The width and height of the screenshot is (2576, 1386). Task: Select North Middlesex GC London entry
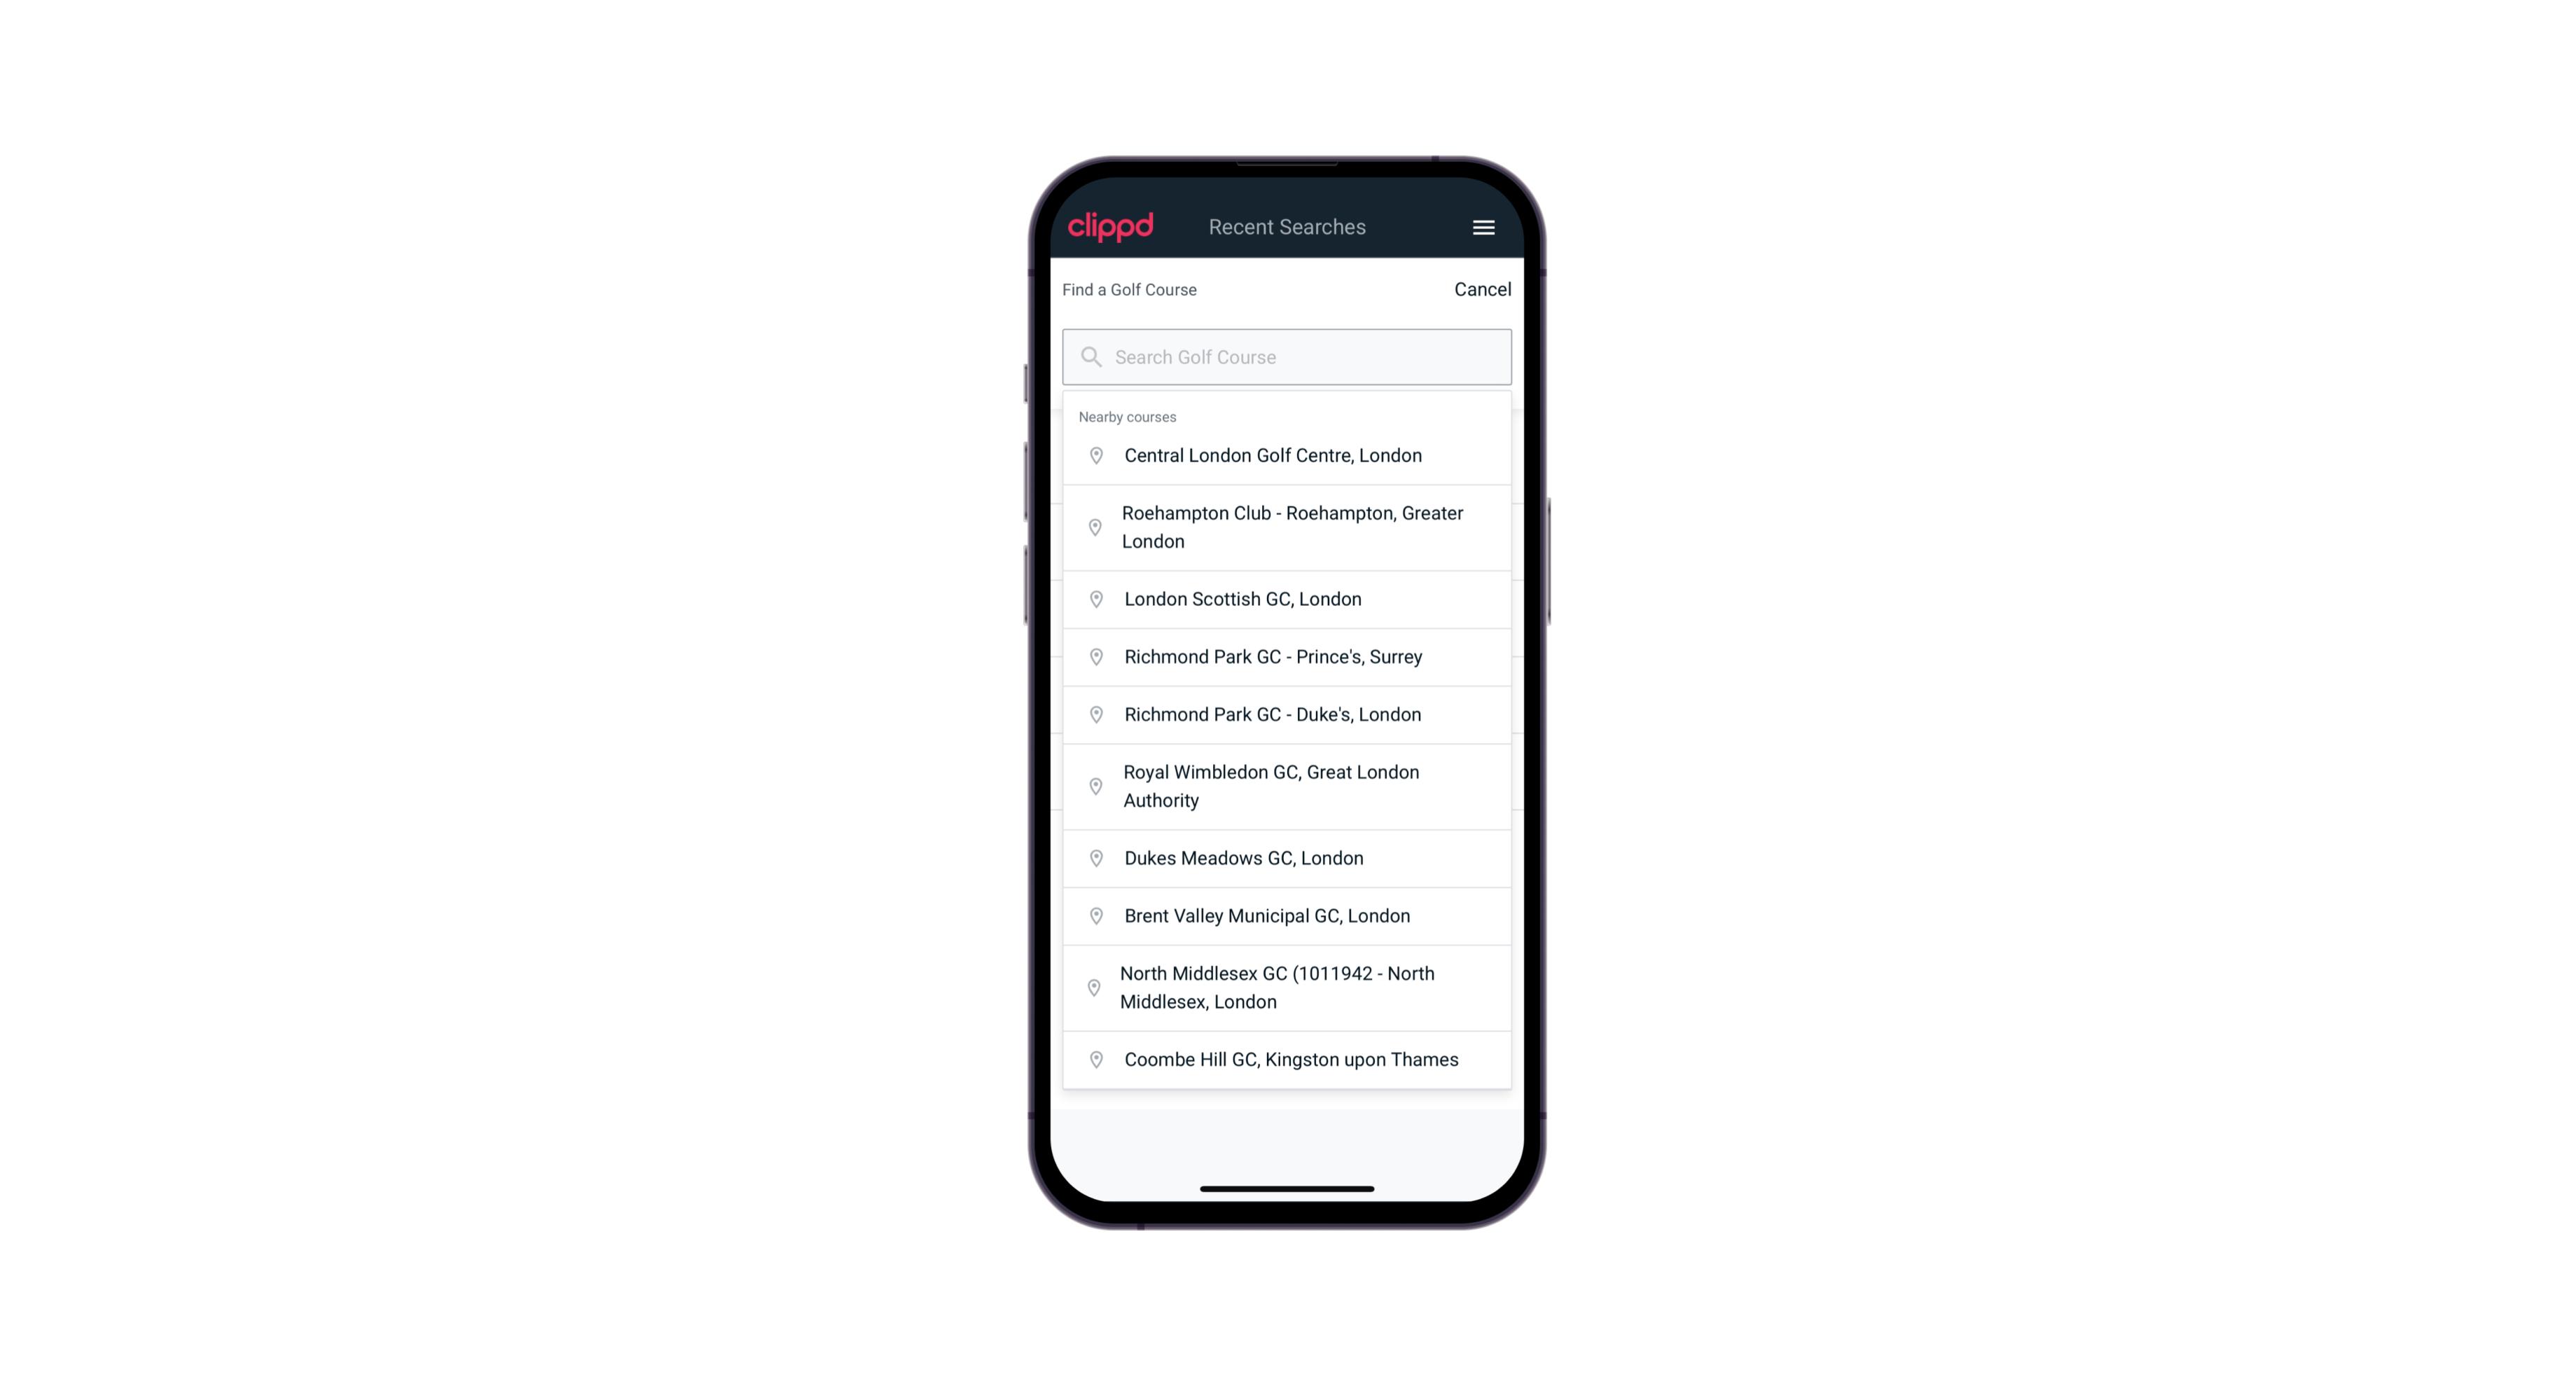pyautogui.click(x=1287, y=987)
